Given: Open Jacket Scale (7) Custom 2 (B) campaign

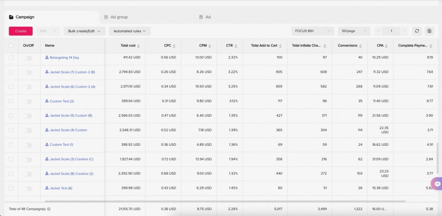Looking at the screenshot, I should (72, 72).
